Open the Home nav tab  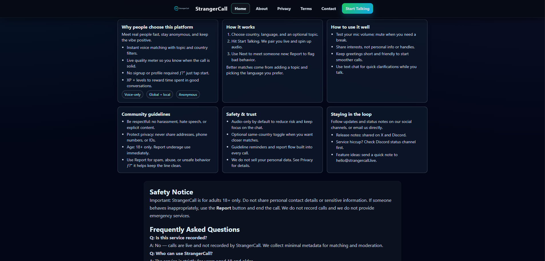coord(240,9)
